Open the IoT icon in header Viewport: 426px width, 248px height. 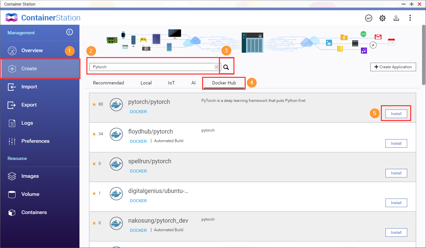(x=369, y=18)
